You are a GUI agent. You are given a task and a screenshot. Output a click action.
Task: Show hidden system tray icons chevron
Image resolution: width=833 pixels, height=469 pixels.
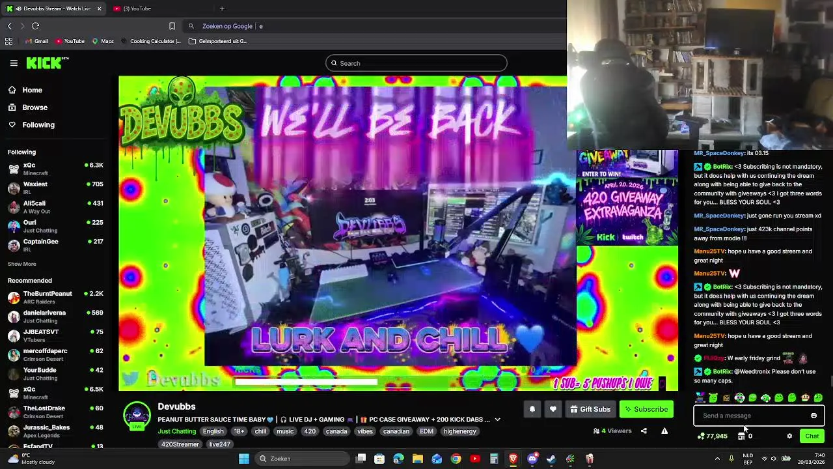[717, 459]
